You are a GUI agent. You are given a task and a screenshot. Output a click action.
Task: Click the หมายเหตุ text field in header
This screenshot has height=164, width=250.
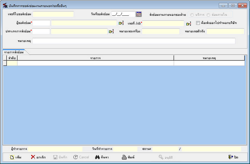coord(134,41)
